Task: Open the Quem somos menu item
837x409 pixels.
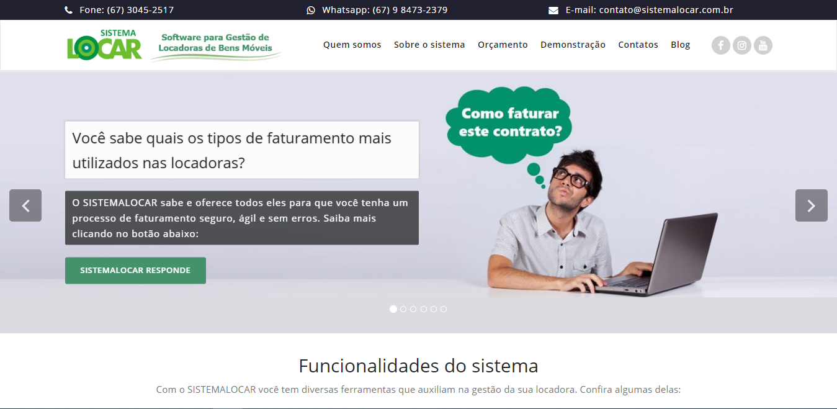Action: pos(352,45)
